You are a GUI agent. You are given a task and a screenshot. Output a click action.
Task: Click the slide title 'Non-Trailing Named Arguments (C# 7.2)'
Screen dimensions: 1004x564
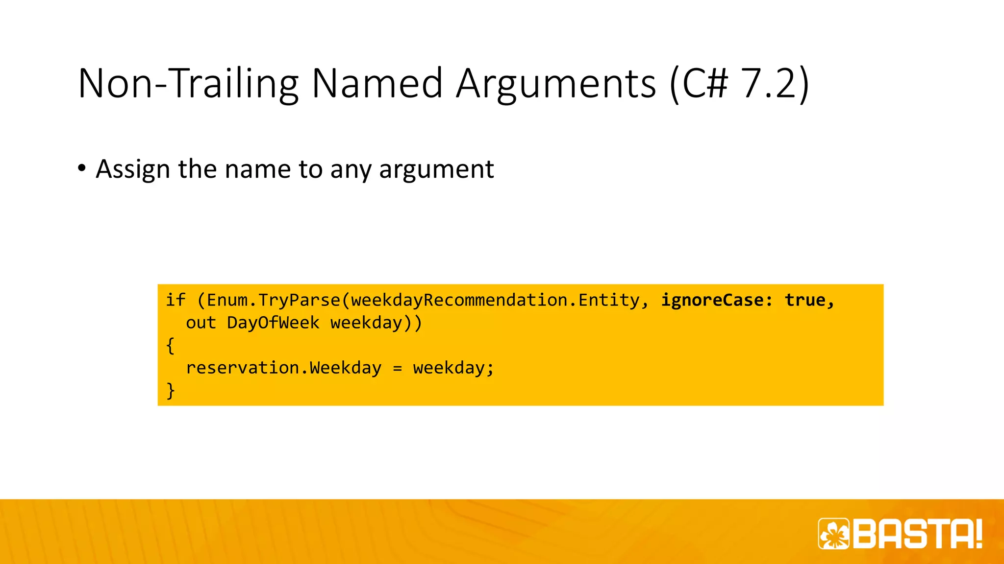click(x=444, y=84)
